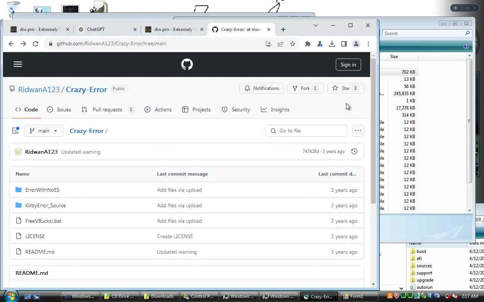This screenshot has height=302, width=484.
Task: Click the volume icon in system tray
Action: coord(455,296)
